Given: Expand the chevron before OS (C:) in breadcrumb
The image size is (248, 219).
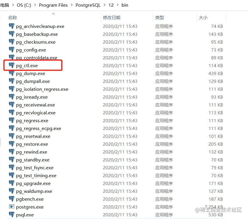Looking at the screenshot, I should coord(13,5).
